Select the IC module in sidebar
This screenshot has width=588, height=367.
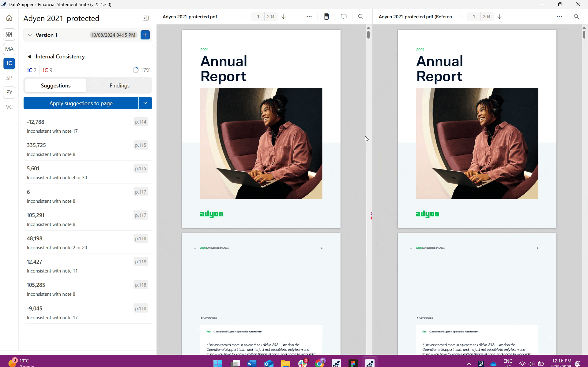9,63
